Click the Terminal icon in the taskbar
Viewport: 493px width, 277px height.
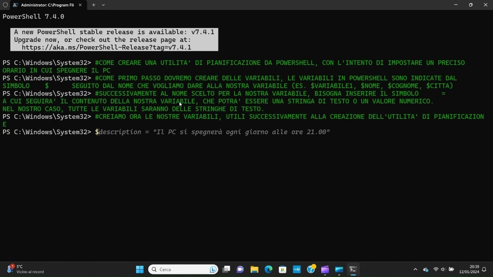[353, 269]
